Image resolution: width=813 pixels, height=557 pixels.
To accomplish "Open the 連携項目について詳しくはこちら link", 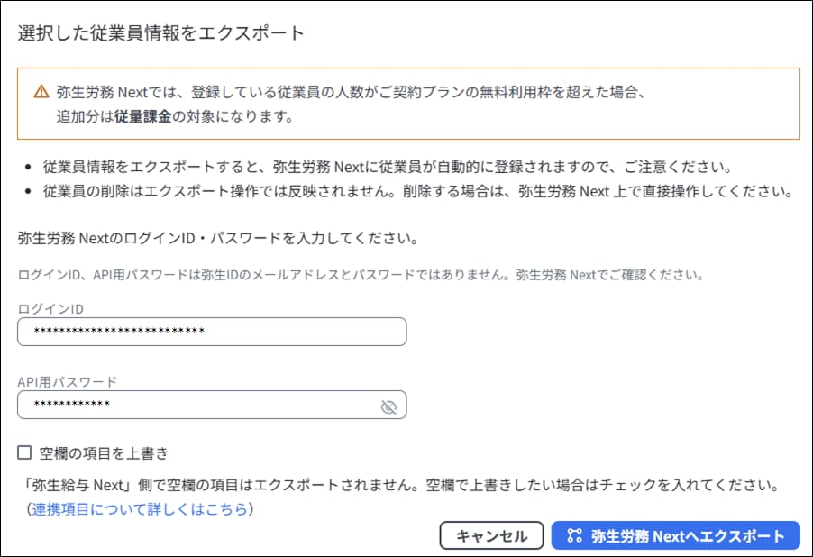I will (x=139, y=509).
